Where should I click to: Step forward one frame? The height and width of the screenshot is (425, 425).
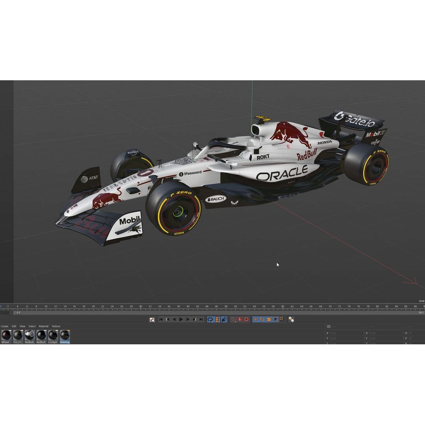(x=188, y=320)
